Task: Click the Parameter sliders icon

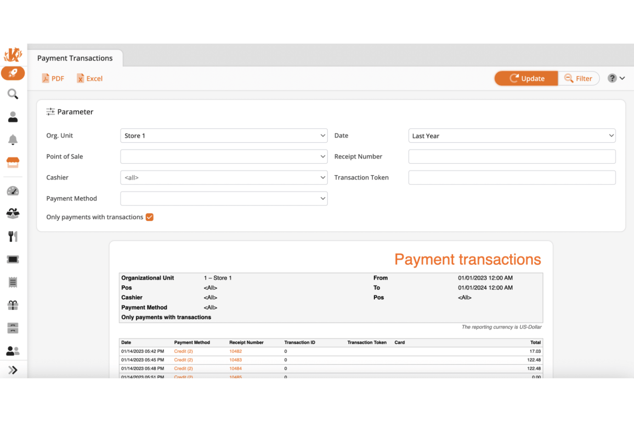Action: 51,112
